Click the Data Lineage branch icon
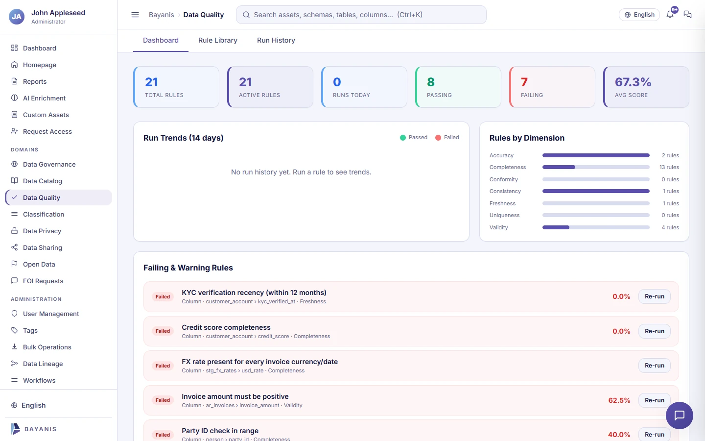The width and height of the screenshot is (705, 441). click(x=15, y=364)
